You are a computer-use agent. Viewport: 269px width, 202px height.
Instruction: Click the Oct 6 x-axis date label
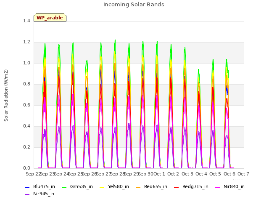[x=229, y=174]
